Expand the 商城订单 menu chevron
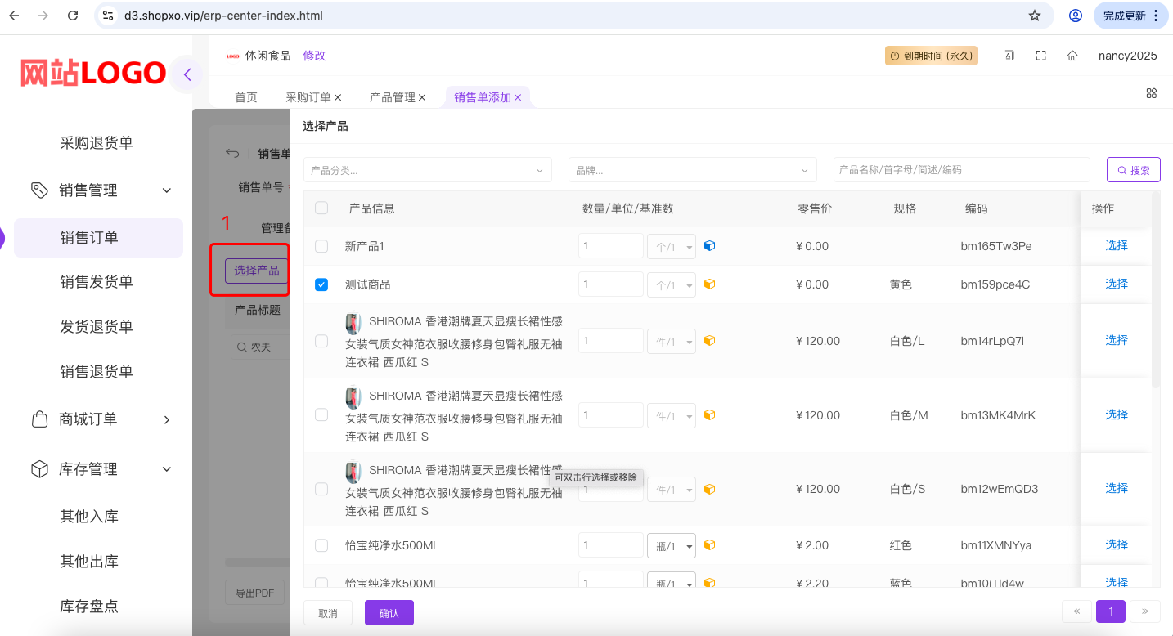The height and width of the screenshot is (636, 1173). click(167, 419)
